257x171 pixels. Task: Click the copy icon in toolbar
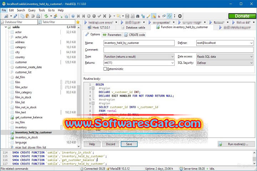22,16
